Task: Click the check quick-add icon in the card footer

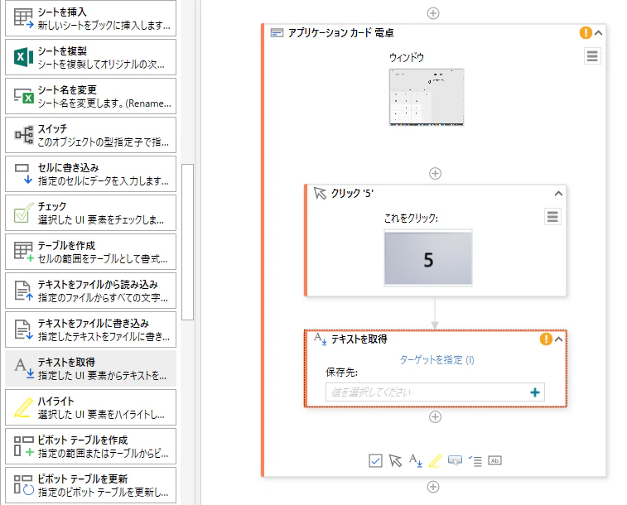Action: [375, 460]
